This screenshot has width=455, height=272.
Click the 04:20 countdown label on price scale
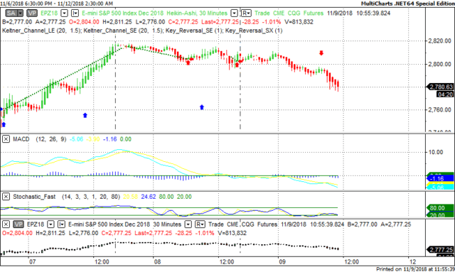[x=445, y=94]
